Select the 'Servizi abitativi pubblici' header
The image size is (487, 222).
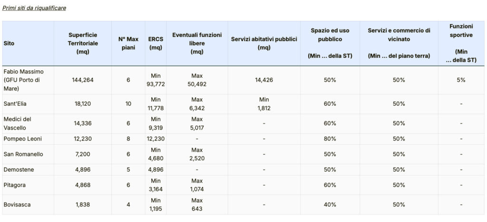[264, 43]
